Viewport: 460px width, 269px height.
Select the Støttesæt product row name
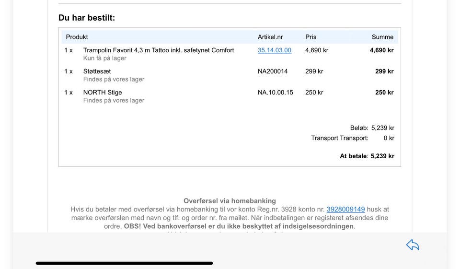(x=97, y=71)
